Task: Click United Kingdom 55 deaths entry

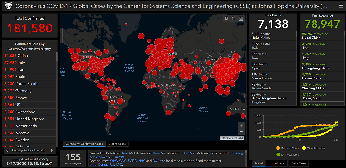Action: point(273,98)
